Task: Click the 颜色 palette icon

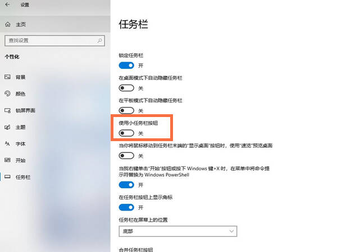Action: tap(7, 94)
